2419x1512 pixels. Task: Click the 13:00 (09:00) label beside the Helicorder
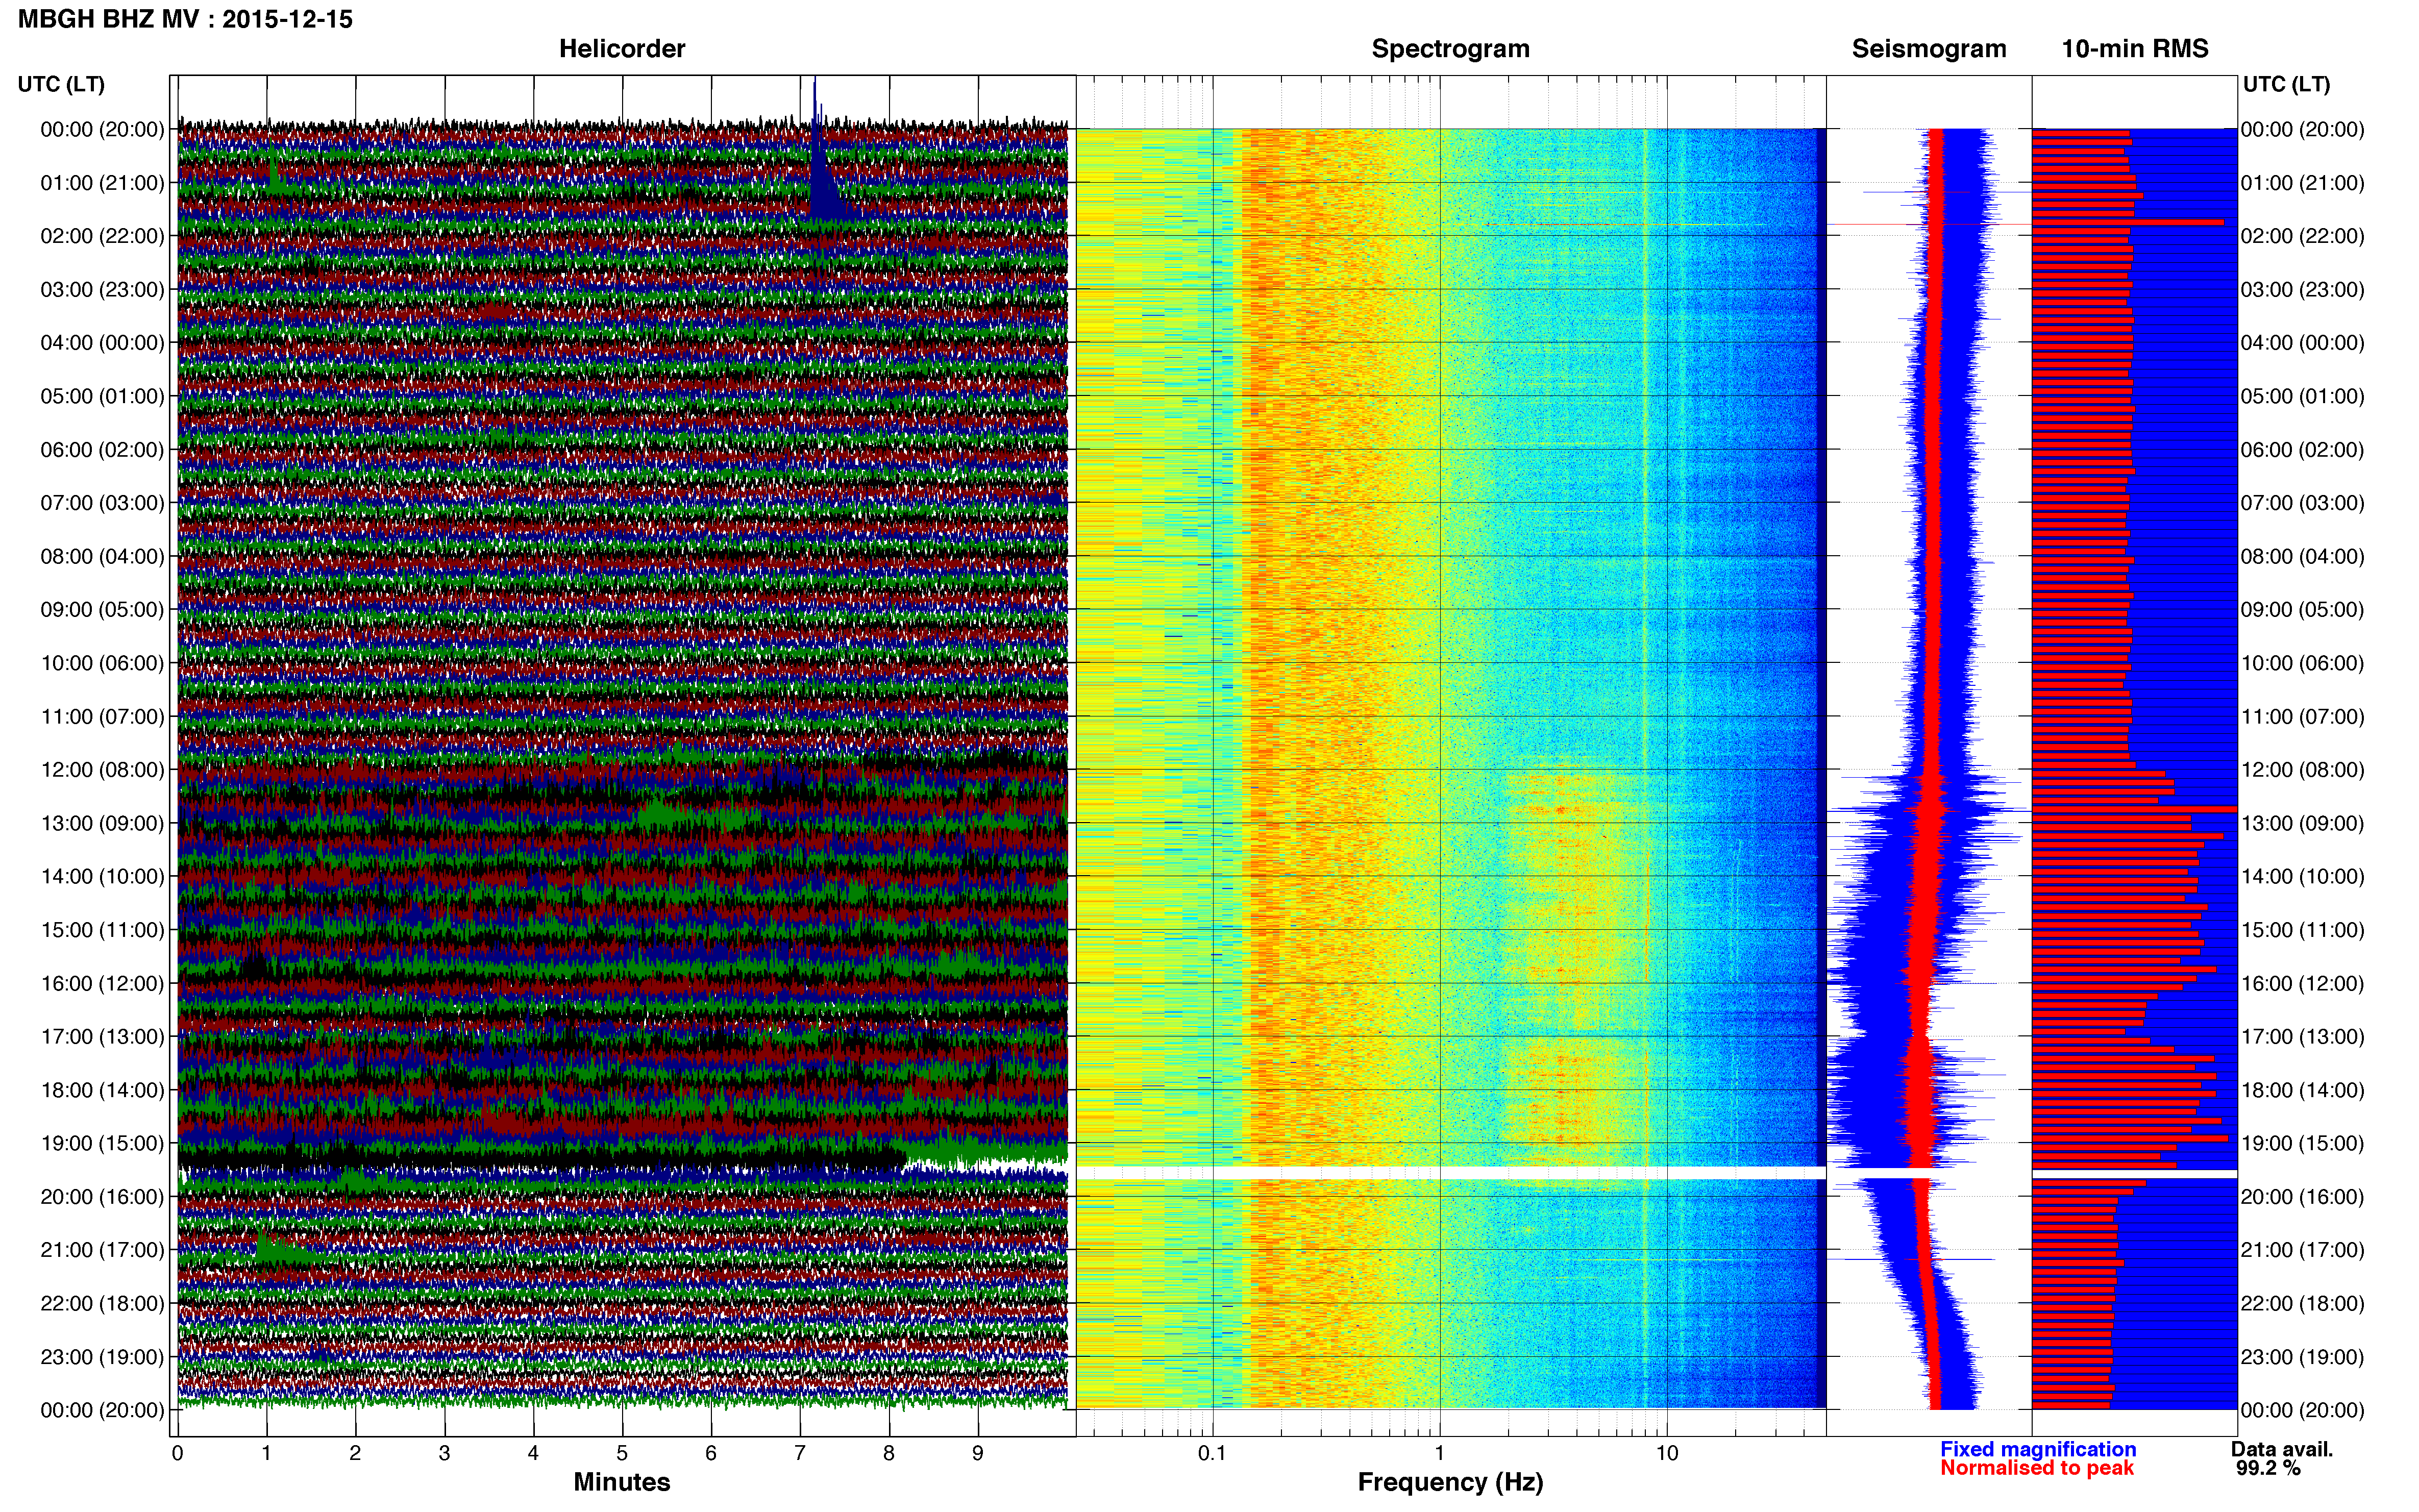coord(102,823)
